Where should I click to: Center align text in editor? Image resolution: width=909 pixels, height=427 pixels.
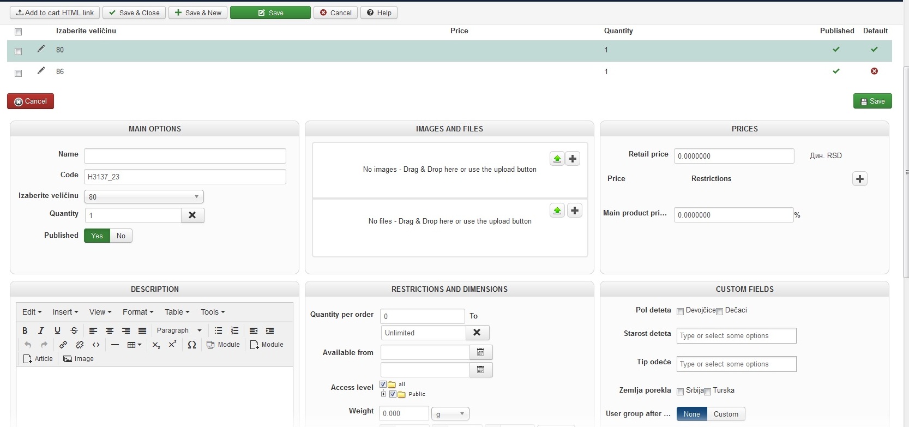tap(110, 330)
